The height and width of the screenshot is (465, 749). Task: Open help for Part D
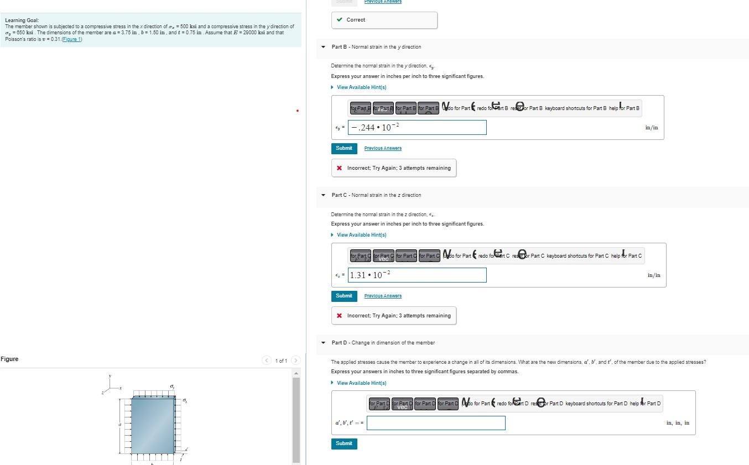click(x=645, y=404)
